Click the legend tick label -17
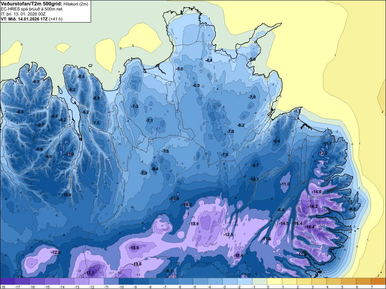This screenshot has height=289, width=386. pyautogui.click(x=17, y=287)
